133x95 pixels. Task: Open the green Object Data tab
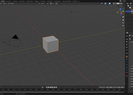click(x=127, y=70)
